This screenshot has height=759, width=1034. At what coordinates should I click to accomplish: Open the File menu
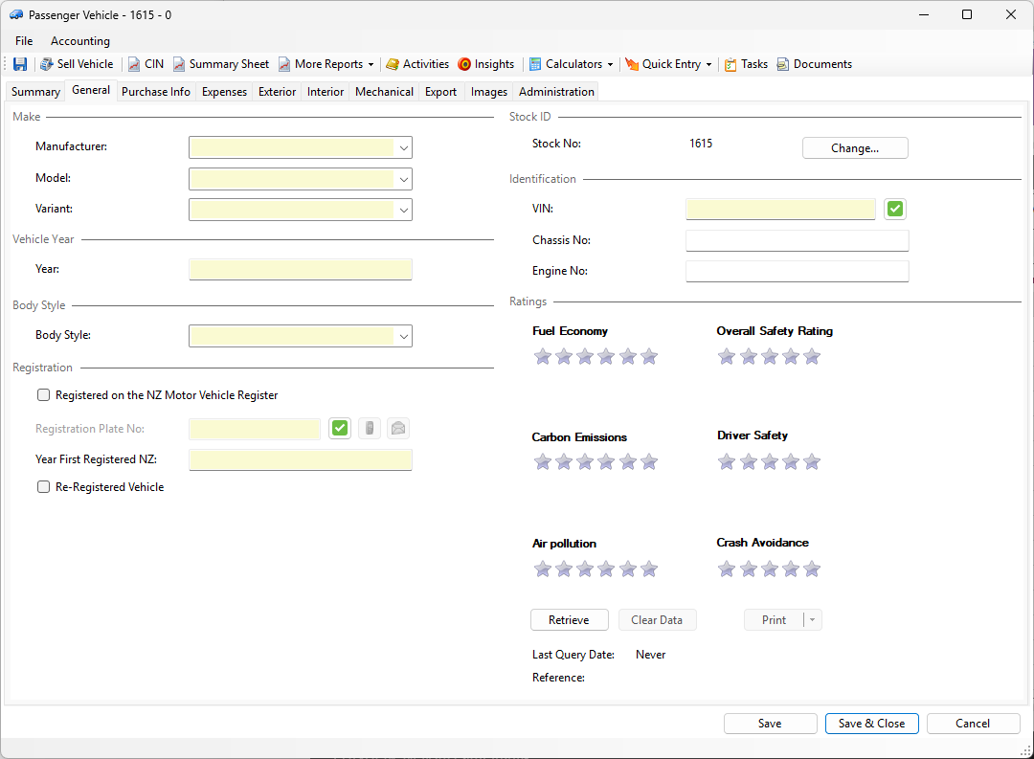tap(24, 41)
